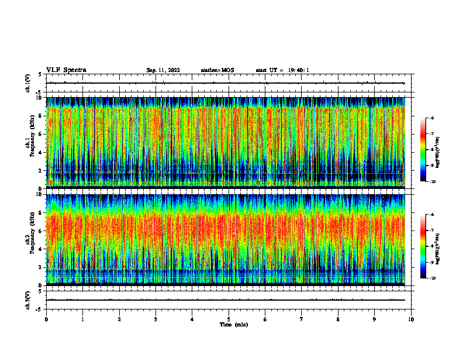Click the ch.2 spectrogram color bar

pos(423,246)
